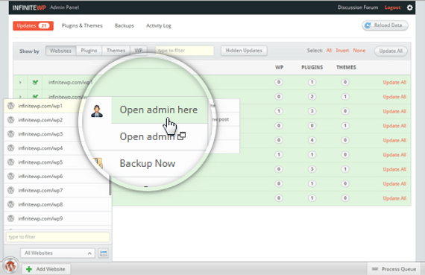Open the All Websites dropdown
425x275 pixels.
pos(57,253)
